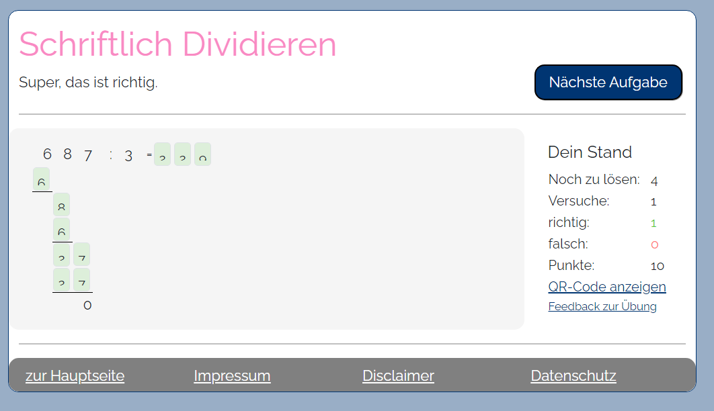Click the 2 field in upper 27 row
714x411 pixels.
click(x=61, y=255)
